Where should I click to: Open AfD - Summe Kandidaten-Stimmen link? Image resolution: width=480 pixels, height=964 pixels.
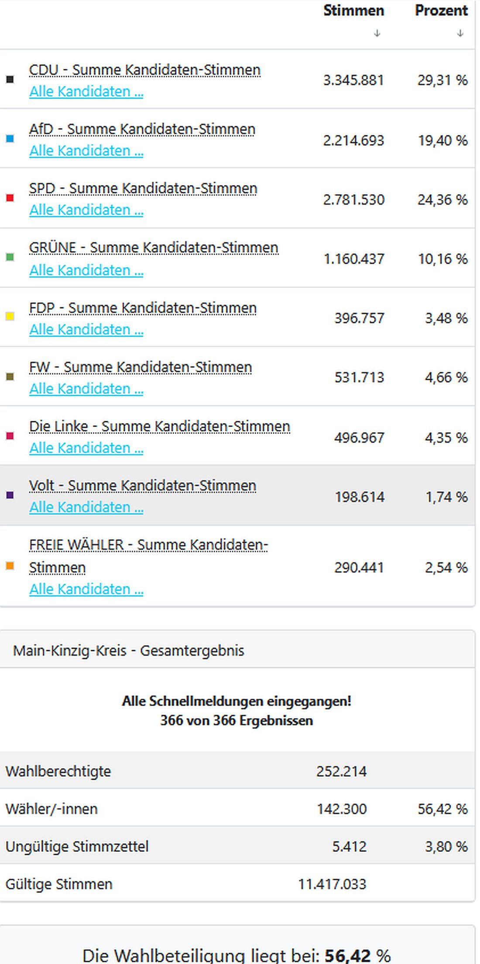(141, 129)
